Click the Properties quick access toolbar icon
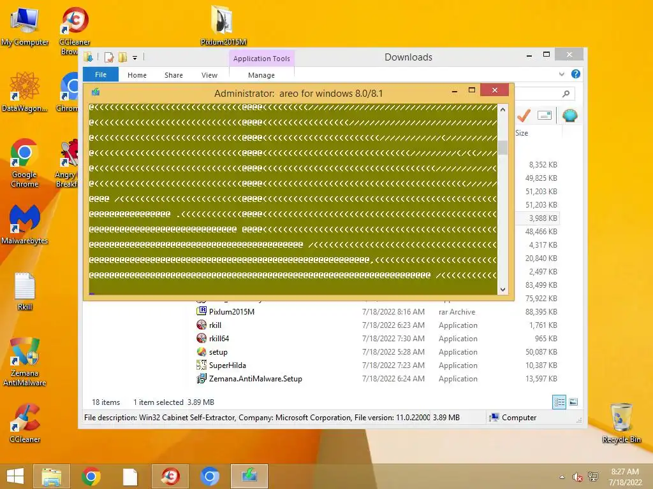The image size is (653, 489). click(108, 57)
